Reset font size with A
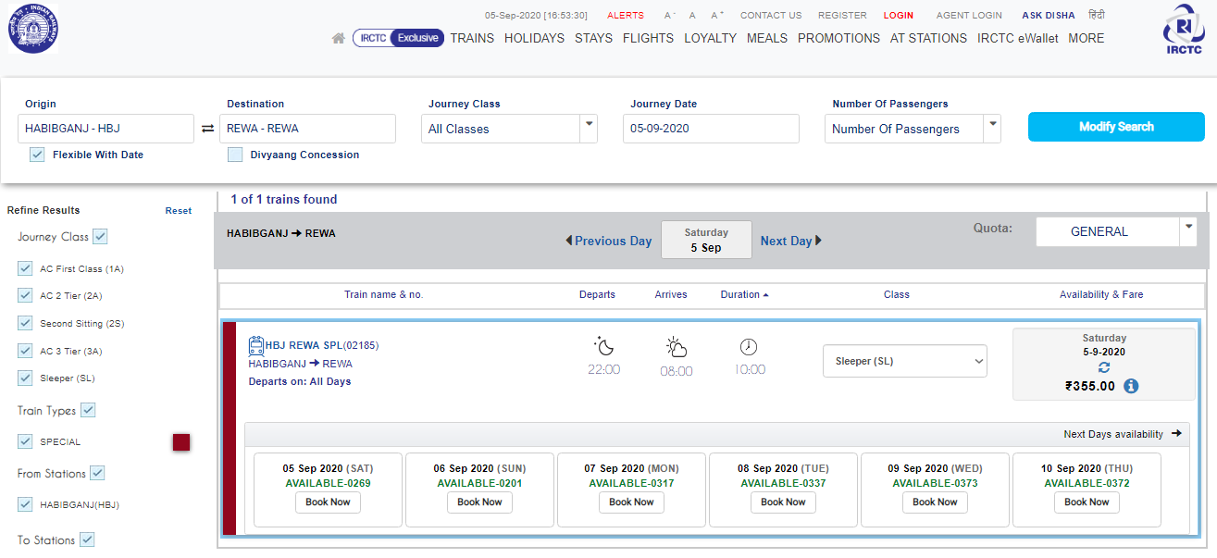 point(692,16)
